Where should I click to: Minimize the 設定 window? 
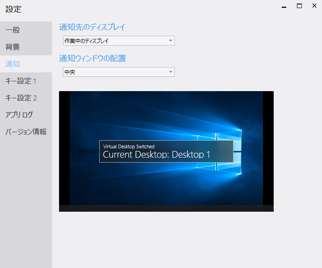pyautogui.click(x=284, y=6)
